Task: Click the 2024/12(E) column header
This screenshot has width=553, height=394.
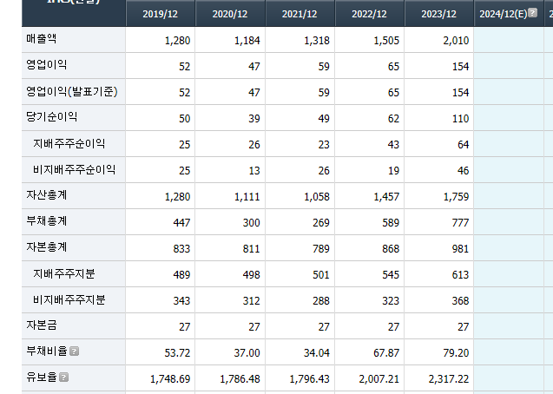Action: coord(504,14)
